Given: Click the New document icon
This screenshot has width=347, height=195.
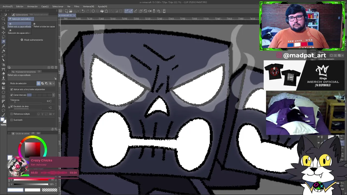Looking at the screenshot, I should point(66,11).
